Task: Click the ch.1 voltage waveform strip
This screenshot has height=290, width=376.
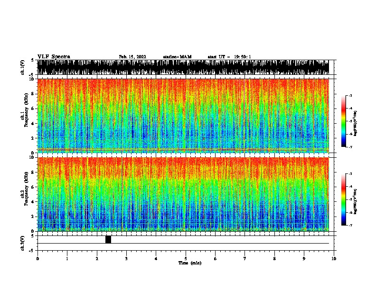Action: 183,67
